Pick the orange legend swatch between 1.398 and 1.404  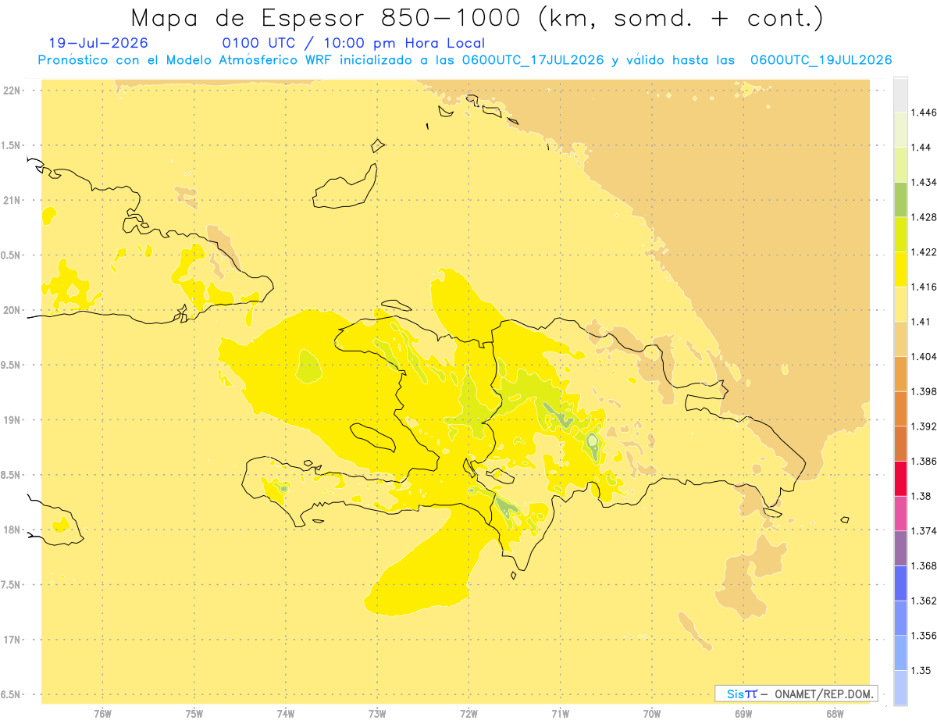pyautogui.click(x=900, y=374)
